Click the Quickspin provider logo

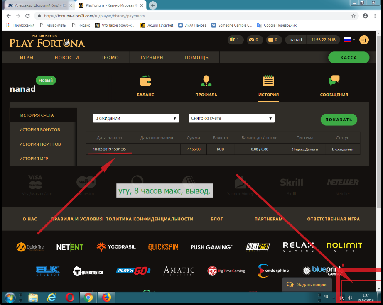(x=163, y=247)
